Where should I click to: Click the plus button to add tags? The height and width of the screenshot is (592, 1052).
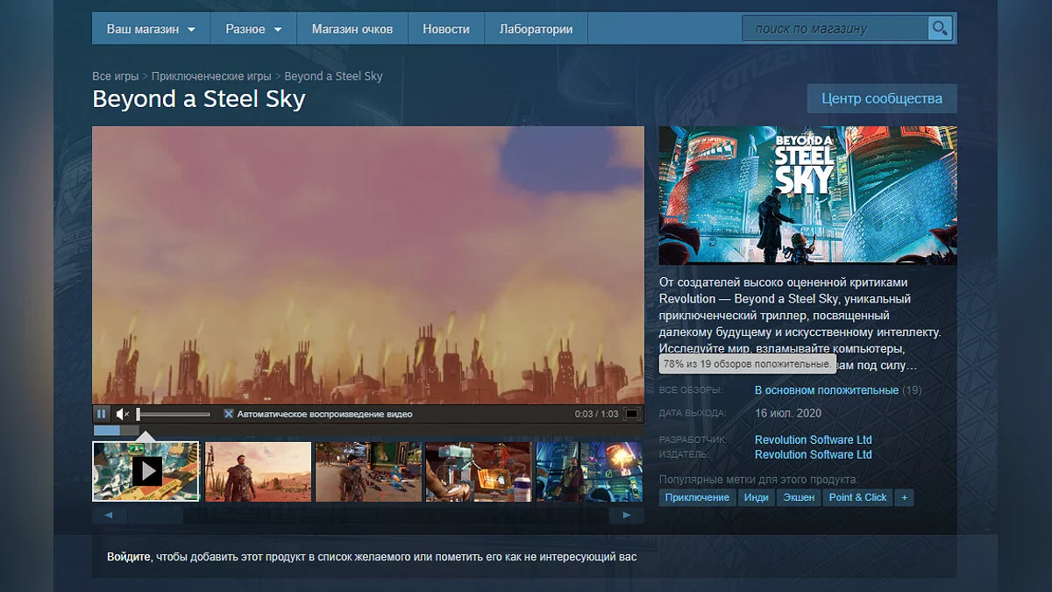905,497
